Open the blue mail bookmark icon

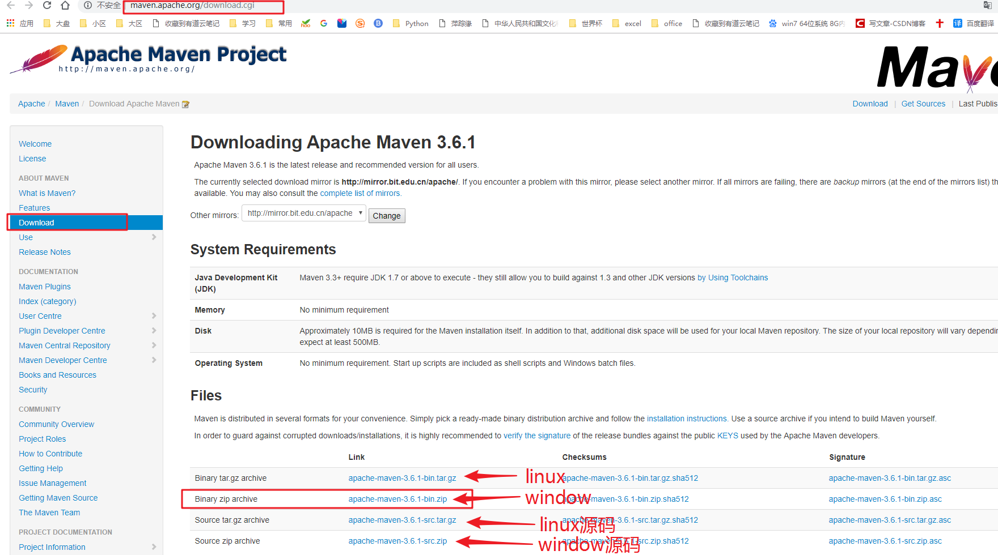click(342, 23)
